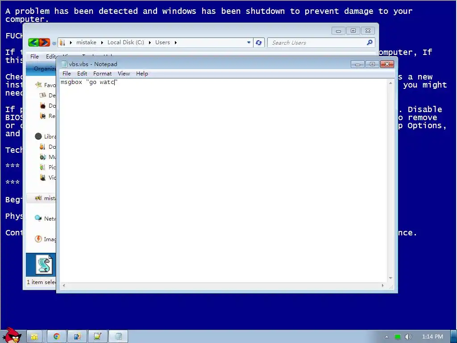
Task: Expand chevron between Local Disk and Users
Action: pos(150,42)
